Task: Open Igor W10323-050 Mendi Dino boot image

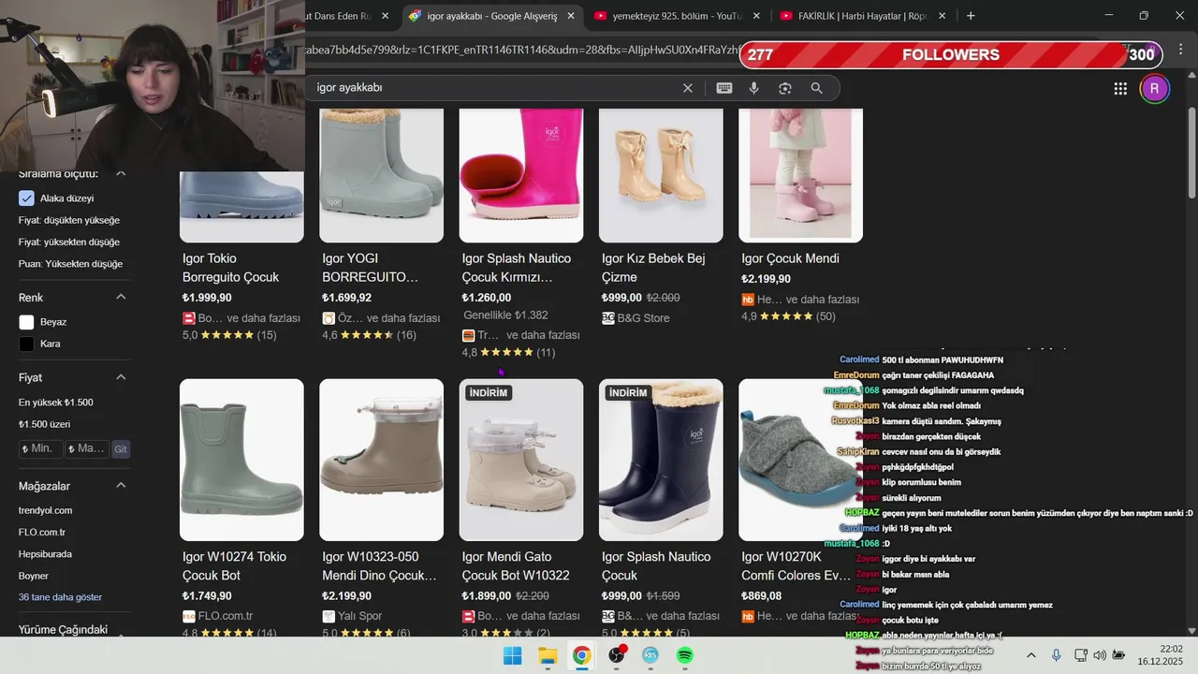Action: click(x=381, y=460)
